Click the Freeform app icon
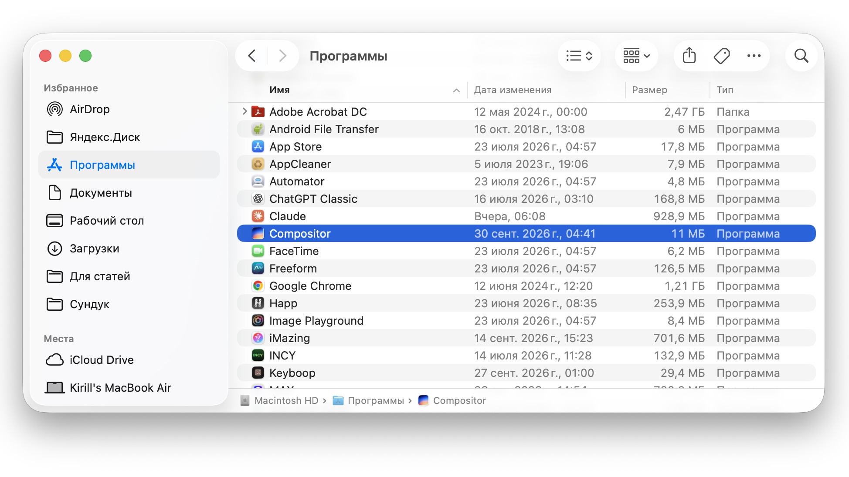The width and height of the screenshot is (849, 477). click(258, 269)
